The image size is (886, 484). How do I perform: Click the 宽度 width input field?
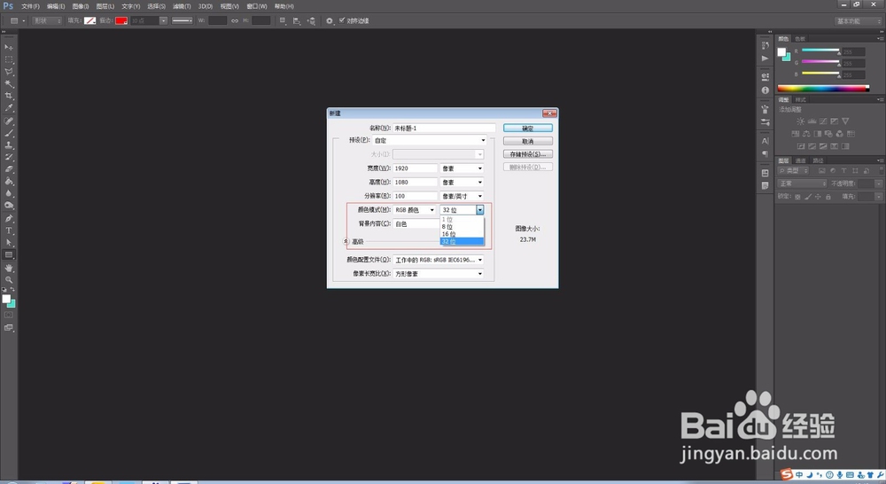pyautogui.click(x=416, y=168)
